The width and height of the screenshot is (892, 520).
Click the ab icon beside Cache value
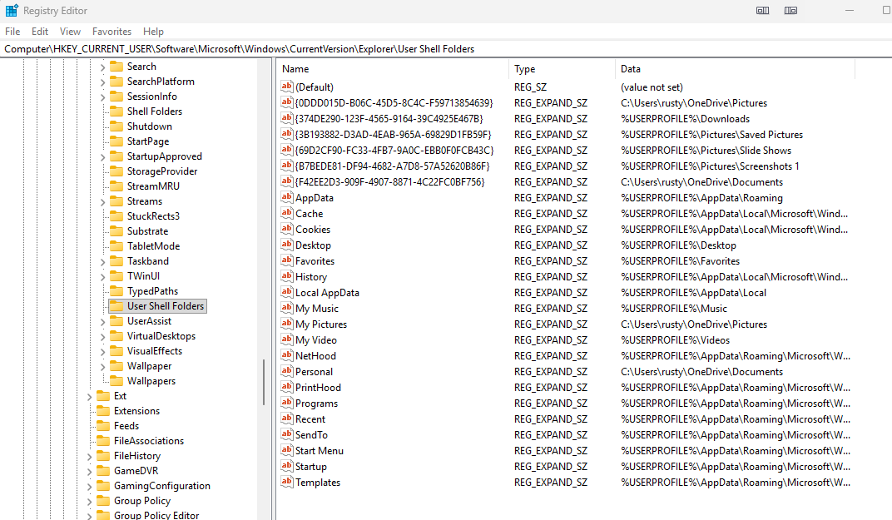287,213
